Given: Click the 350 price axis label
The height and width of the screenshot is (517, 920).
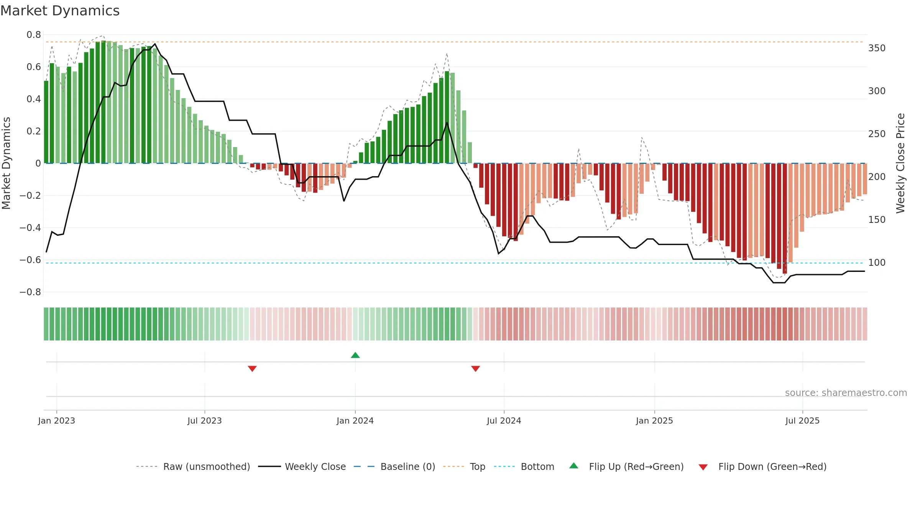Looking at the screenshot, I should click(x=877, y=48).
